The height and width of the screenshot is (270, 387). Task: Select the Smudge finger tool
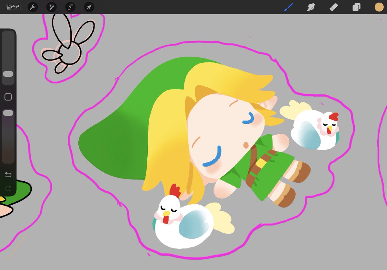311,7
